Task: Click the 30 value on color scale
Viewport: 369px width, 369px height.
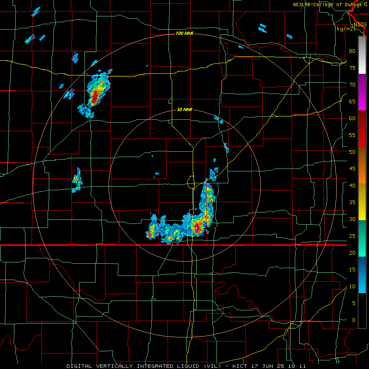Action: coord(352,219)
